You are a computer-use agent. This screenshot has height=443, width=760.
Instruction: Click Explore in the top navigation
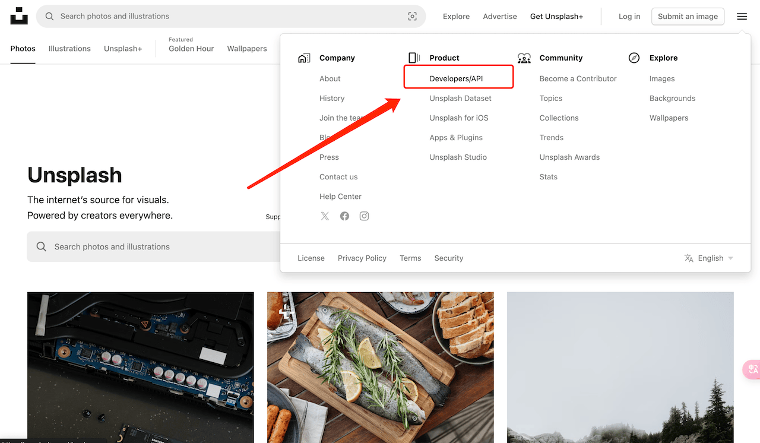[456, 17]
